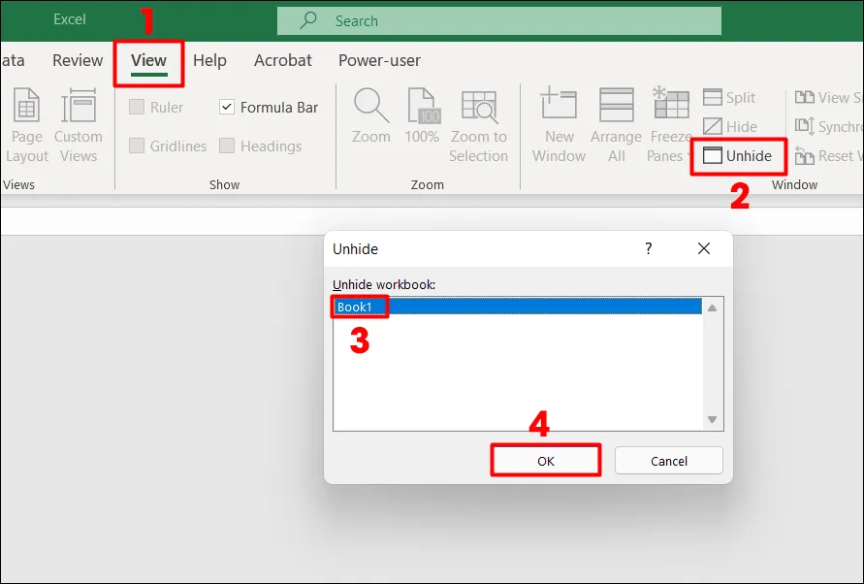Enable the Gridlines checkbox
Screen dimensions: 864x584
click(139, 146)
